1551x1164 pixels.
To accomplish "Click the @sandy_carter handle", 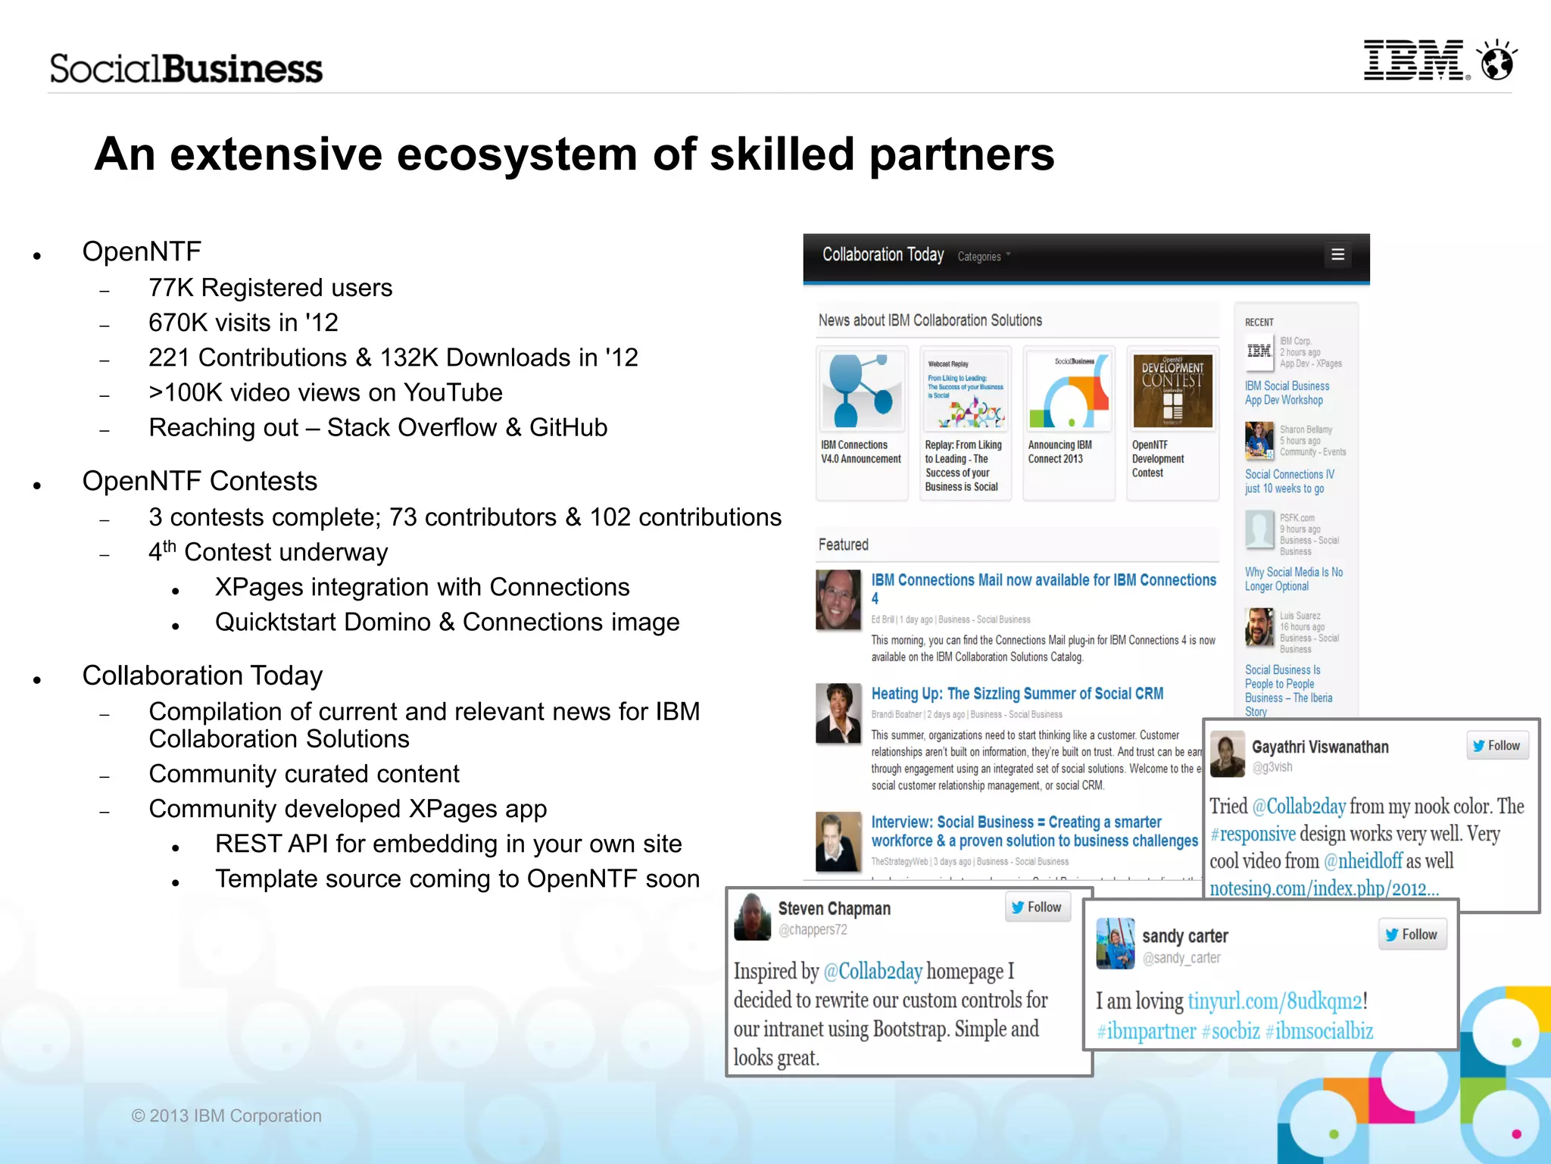I will (x=1181, y=958).
